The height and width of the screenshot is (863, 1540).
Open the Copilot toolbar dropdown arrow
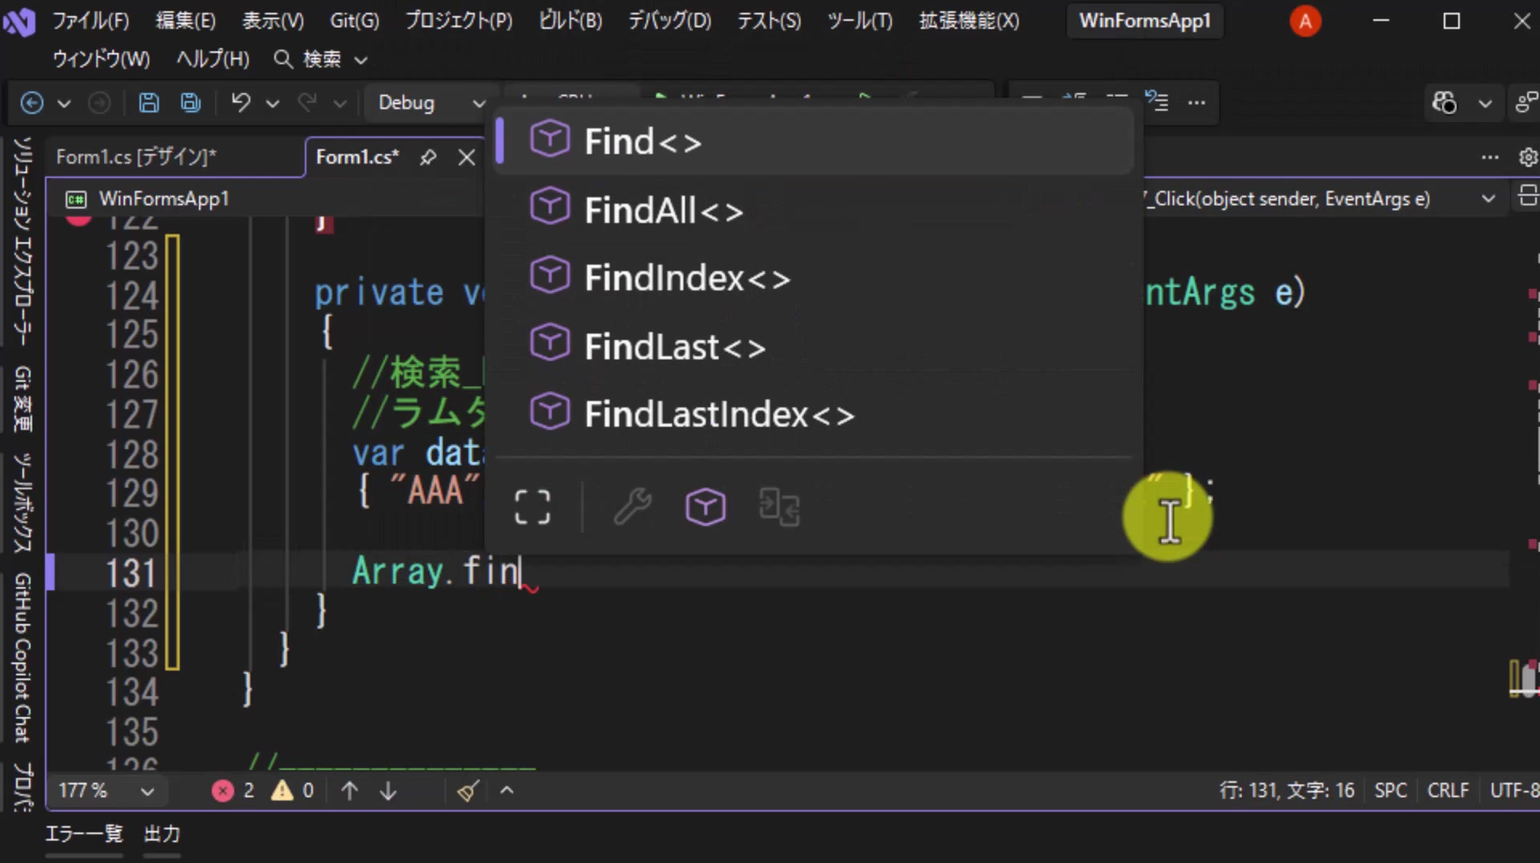click(x=1485, y=103)
